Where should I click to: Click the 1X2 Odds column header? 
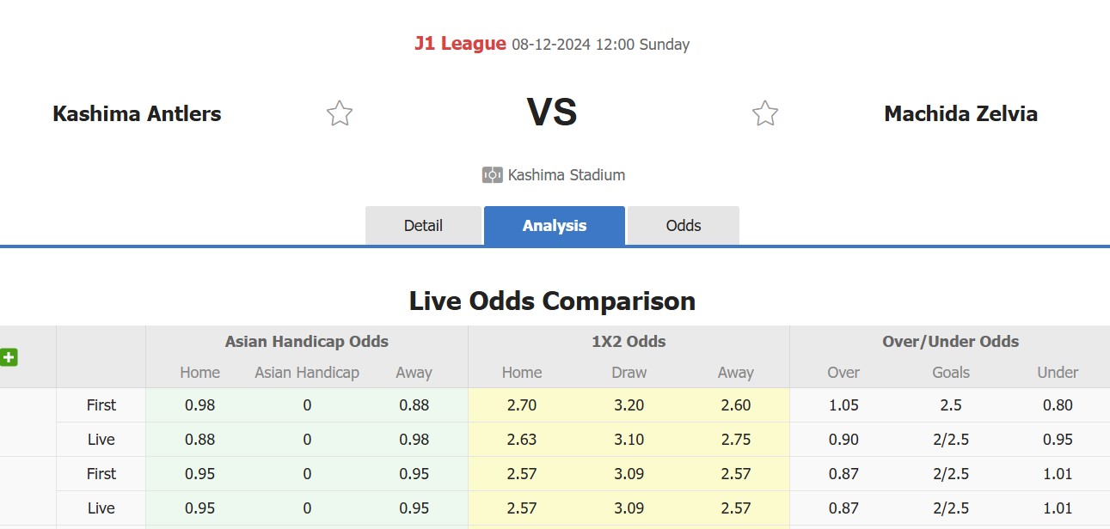pyautogui.click(x=629, y=341)
